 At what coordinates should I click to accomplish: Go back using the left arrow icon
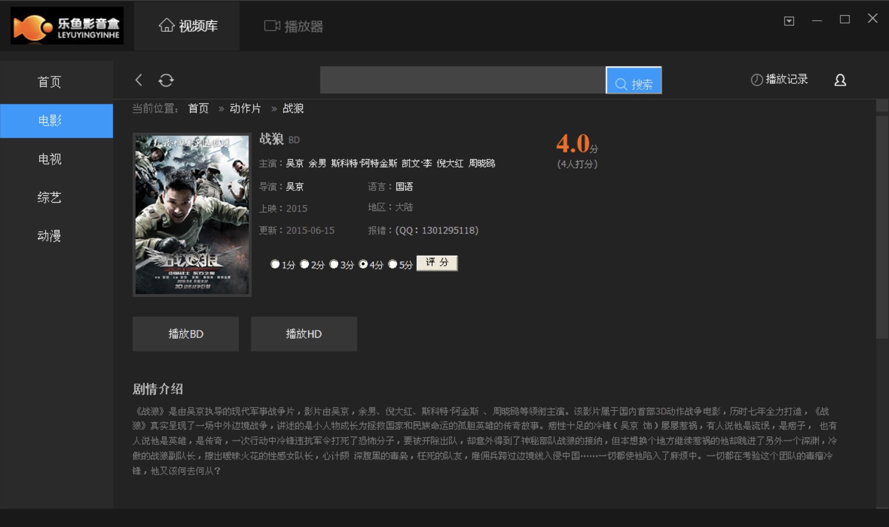(138, 80)
